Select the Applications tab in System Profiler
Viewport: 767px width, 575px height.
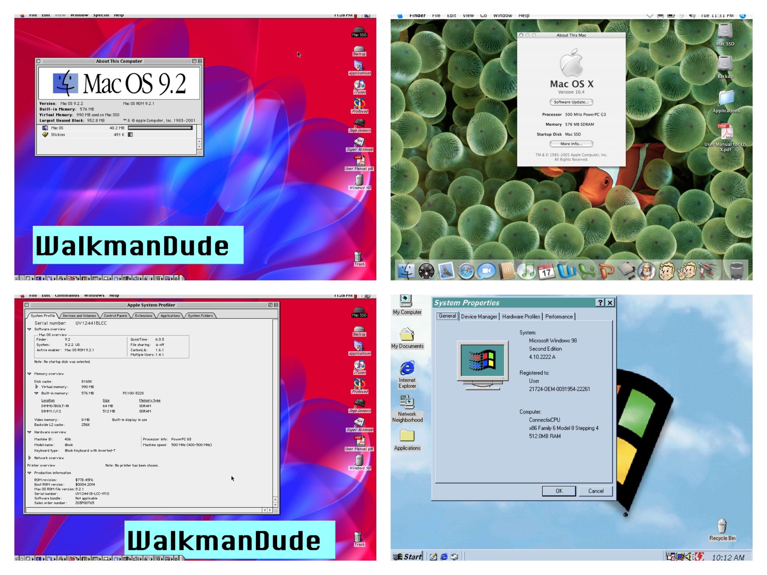pos(170,316)
